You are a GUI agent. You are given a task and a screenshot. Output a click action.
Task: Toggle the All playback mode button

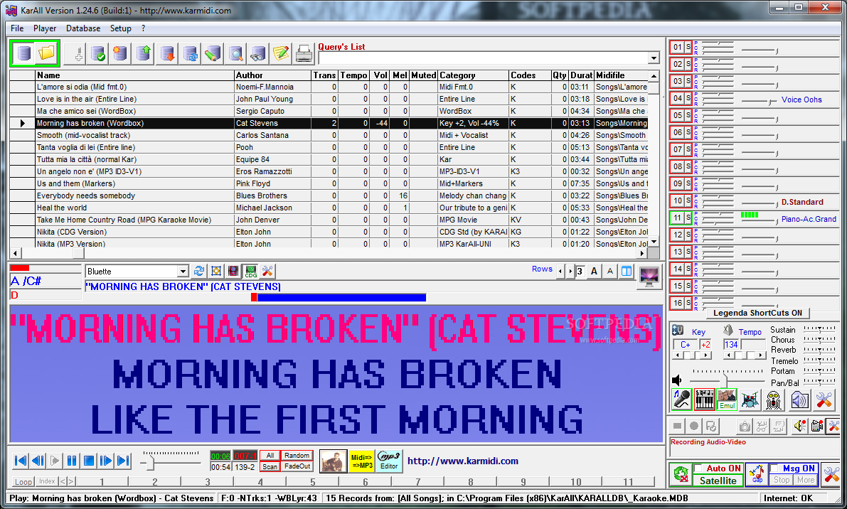[270, 456]
